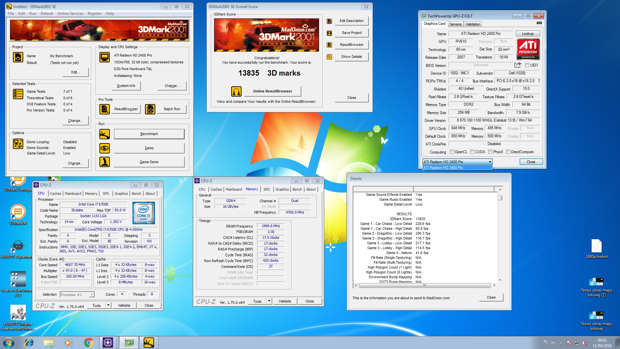Click the Lookup button in GPU-Z
The image size is (620, 349).
(x=528, y=34)
